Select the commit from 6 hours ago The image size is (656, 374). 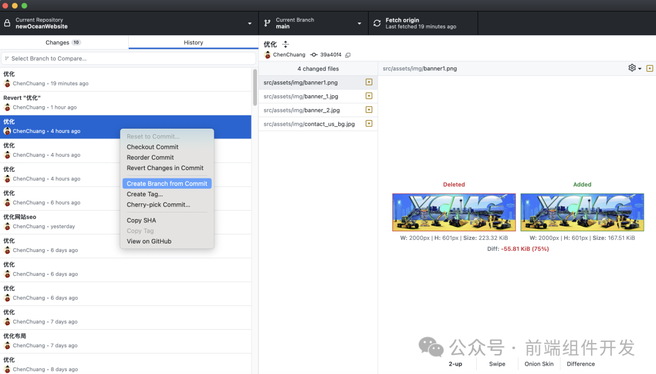(x=126, y=199)
